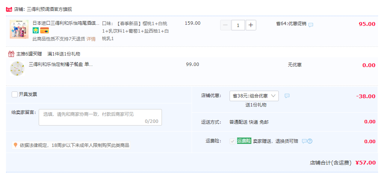This screenshot has height=175, width=384.
Task: Open the cocktail product thumbnail image
Action: [19, 29]
